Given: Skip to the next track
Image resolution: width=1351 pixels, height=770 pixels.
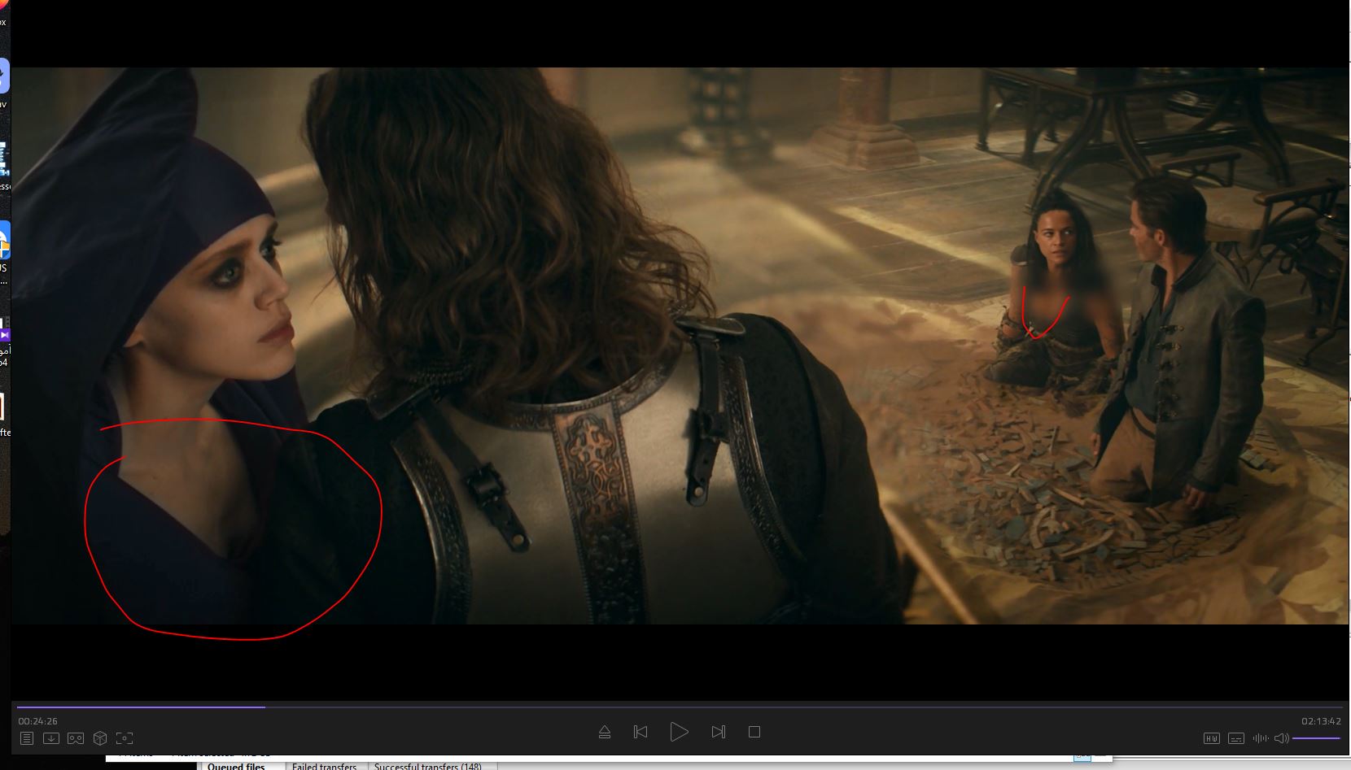Looking at the screenshot, I should (x=718, y=732).
